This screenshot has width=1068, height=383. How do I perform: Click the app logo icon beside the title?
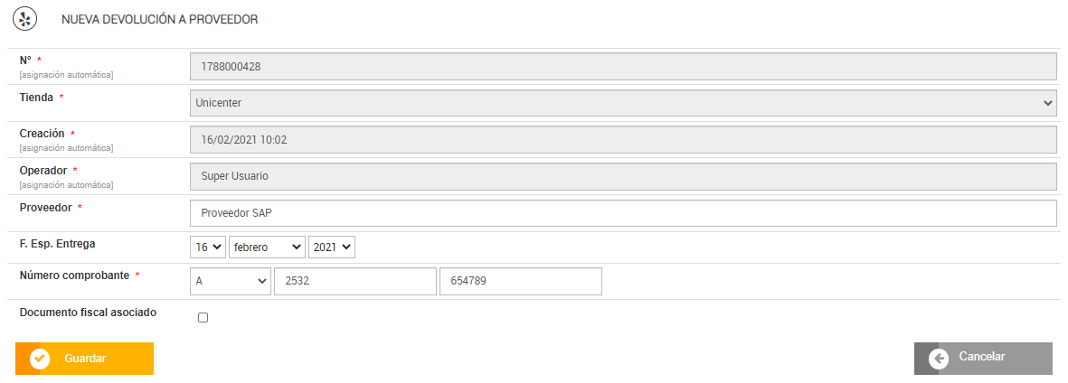[x=26, y=19]
